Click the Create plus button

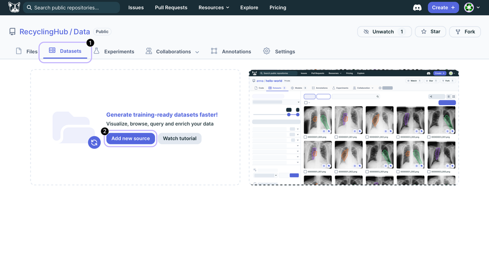pyautogui.click(x=443, y=7)
